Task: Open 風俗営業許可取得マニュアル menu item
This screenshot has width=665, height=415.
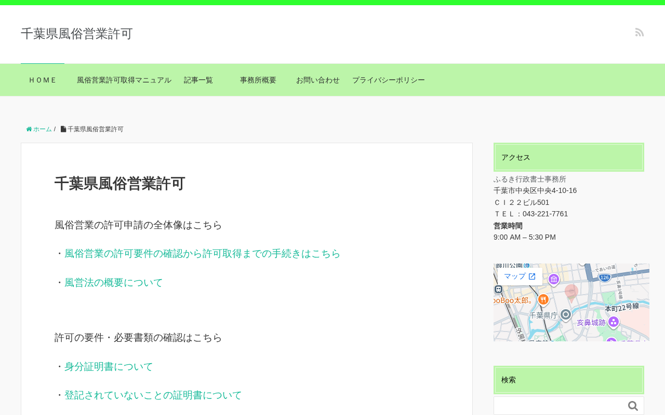Action: [x=124, y=80]
